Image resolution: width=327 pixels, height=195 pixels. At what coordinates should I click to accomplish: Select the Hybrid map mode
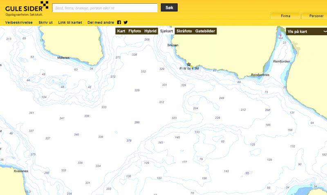[x=150, y=31]
